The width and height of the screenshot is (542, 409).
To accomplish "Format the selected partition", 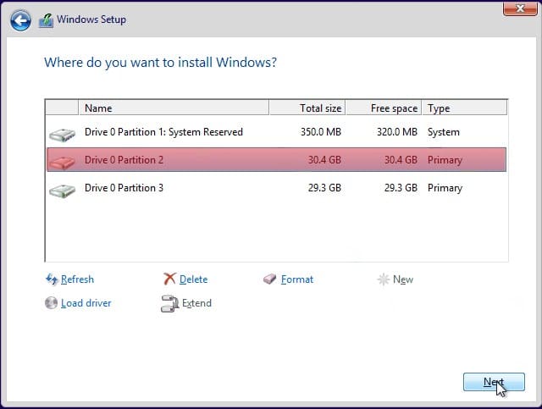I will click(x=297, y=279).
